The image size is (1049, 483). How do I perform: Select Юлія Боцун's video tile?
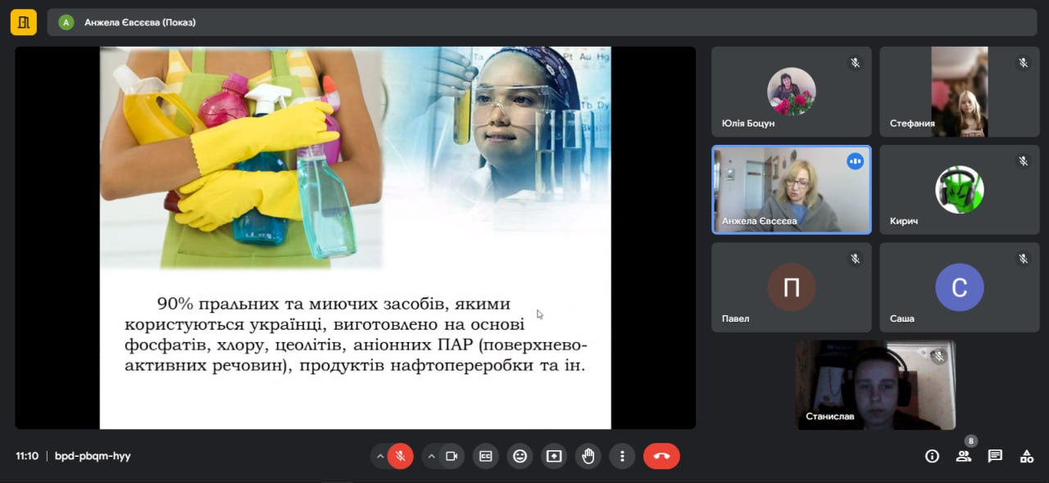coord(791,92)
